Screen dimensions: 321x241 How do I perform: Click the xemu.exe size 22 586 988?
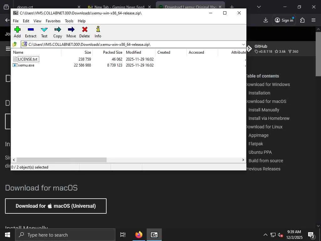pyautogui.click(x=82, y=65)
